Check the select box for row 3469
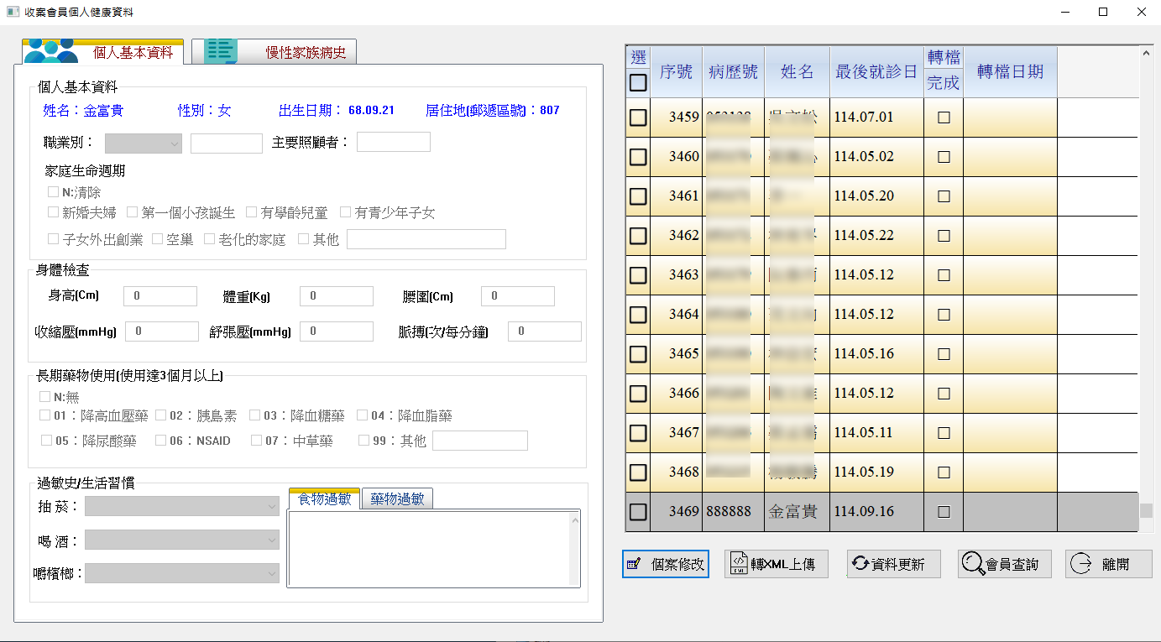This screenshot has width=1161, height=642. [x=638, y=512]
